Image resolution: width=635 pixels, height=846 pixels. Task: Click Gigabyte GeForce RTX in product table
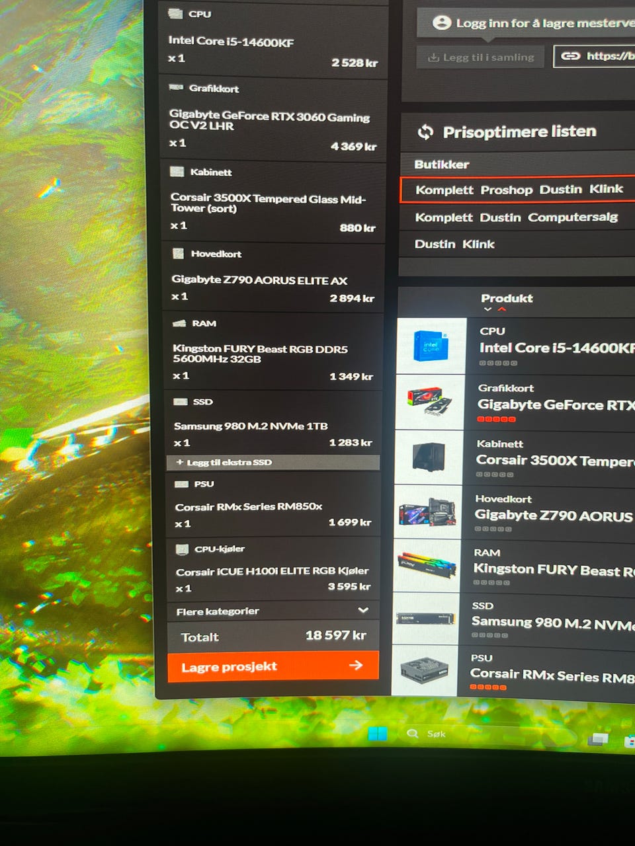(556, 404)
